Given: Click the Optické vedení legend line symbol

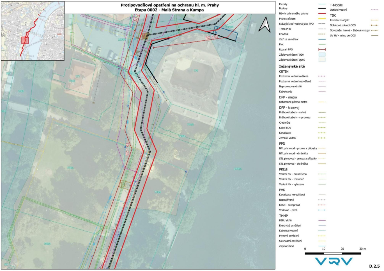Looking at the screenshot, I should pyautogui.click(x=374, y=10).
